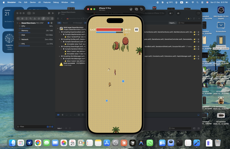Stop the running DesertSurvivors app
The height and width of the screenshot is (149, 230).
(x=49, y=13)
